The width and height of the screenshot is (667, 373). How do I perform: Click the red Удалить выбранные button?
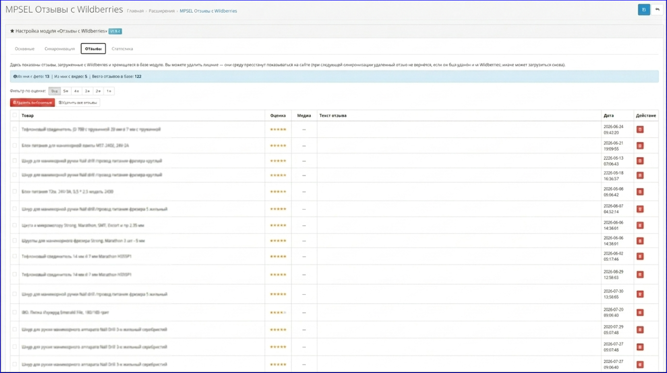tap(32, 103)
